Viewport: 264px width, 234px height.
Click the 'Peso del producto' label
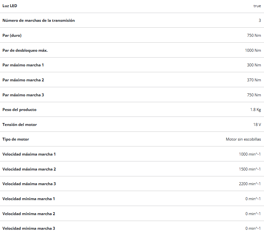(19, 110)
